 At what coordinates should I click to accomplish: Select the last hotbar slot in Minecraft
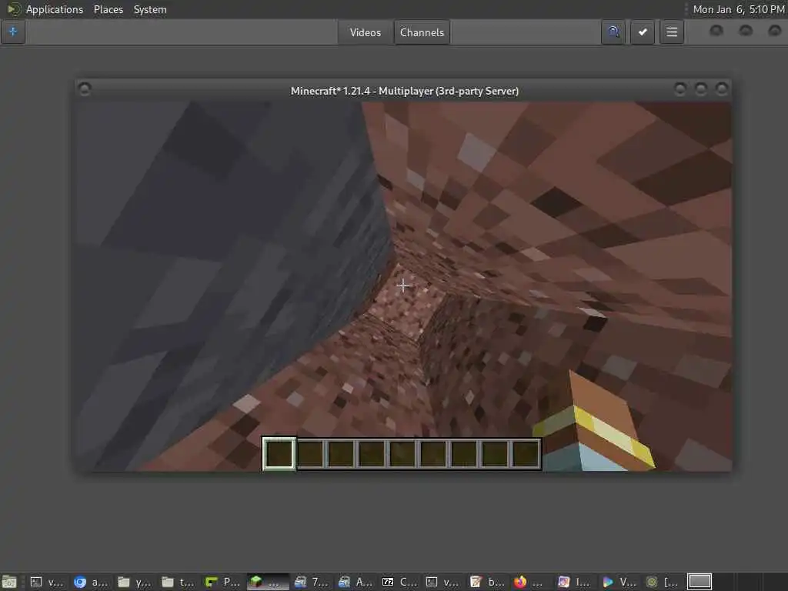click(526, 453)
